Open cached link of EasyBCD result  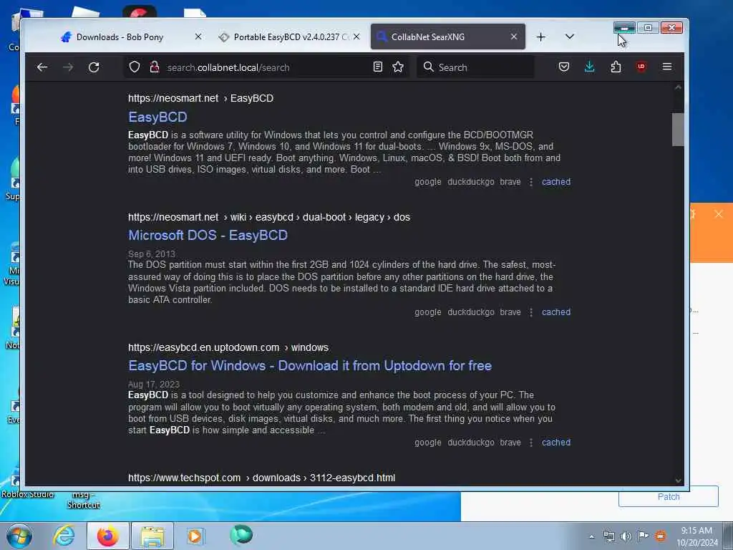click(555, 182)
